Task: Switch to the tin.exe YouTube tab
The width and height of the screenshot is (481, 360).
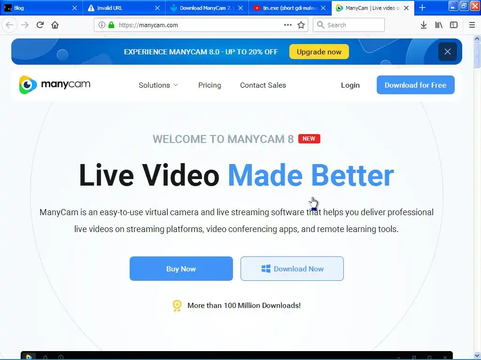Action: coord(290,8)
